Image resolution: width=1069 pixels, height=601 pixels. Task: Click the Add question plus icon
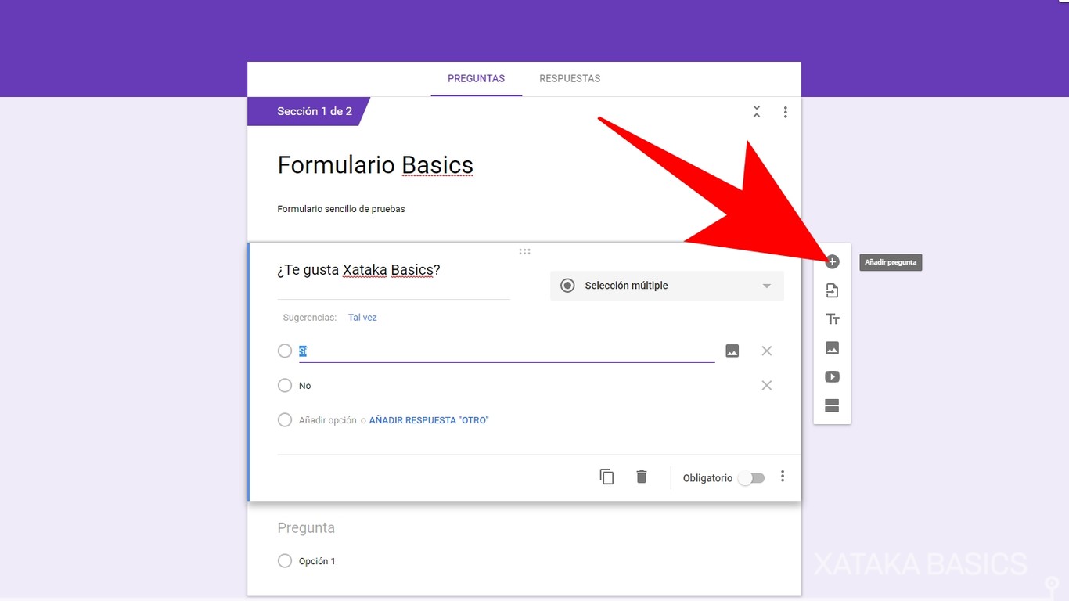pos(832,262)
